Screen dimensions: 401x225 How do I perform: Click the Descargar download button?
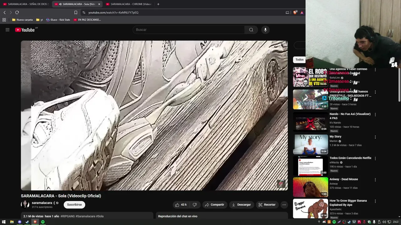pyautogui.click(x=241, y=205)
